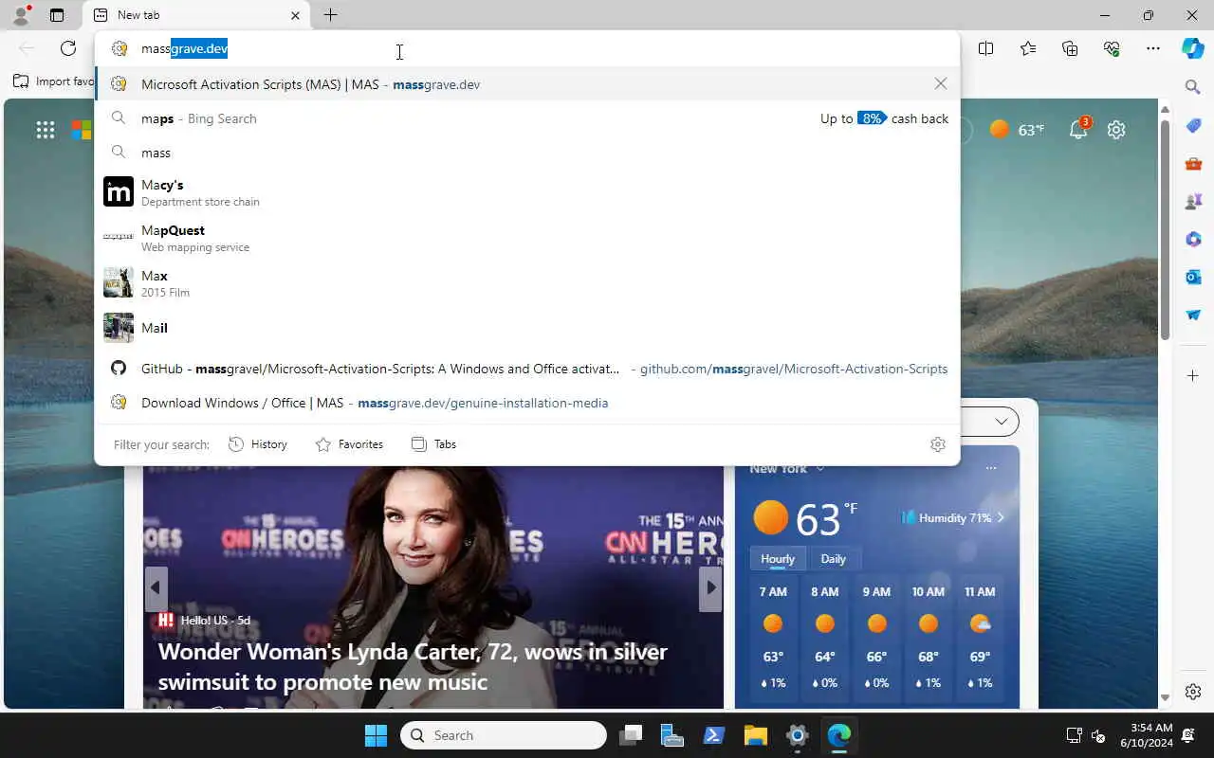Screen dimensions: 1214x758
Task: Expand the dropdown chevron above weather card
Action: coord(1001,421)
